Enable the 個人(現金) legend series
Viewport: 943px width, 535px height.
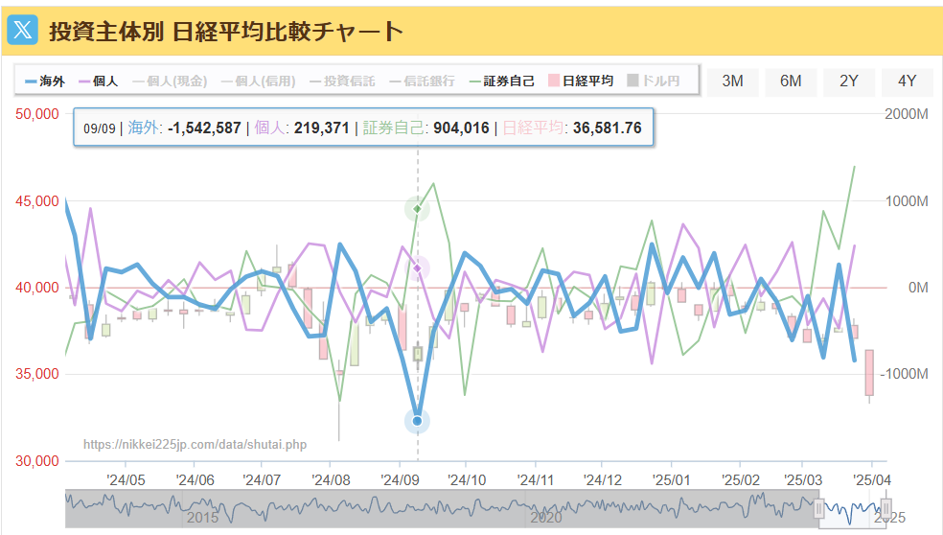170,81
